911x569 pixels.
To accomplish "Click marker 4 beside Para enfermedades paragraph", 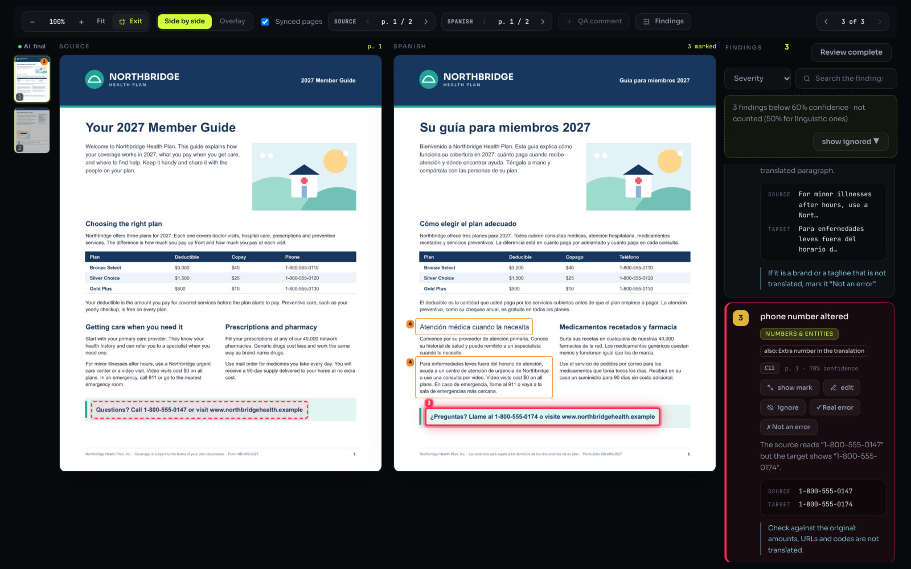I will (x=410, y=362).
